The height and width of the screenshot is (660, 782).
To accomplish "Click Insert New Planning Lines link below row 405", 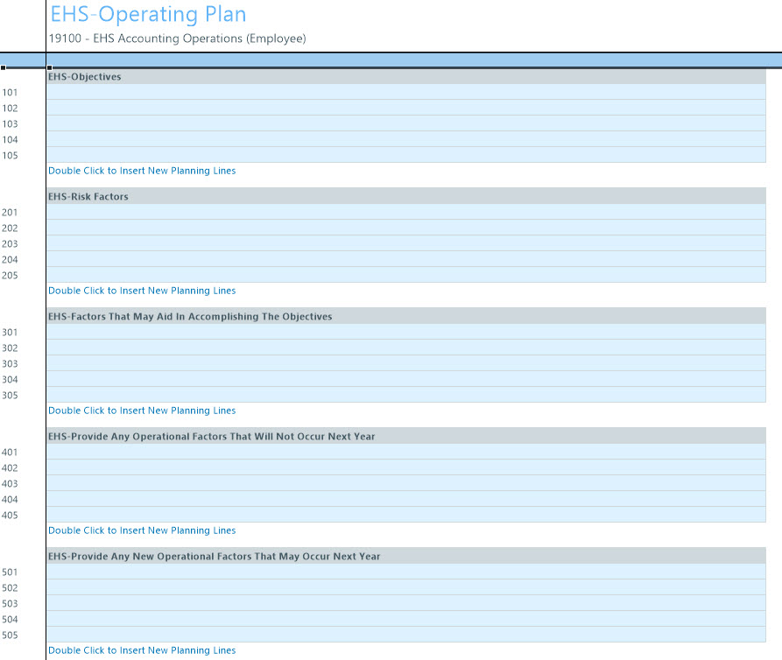I will click(x=142, y=530).
